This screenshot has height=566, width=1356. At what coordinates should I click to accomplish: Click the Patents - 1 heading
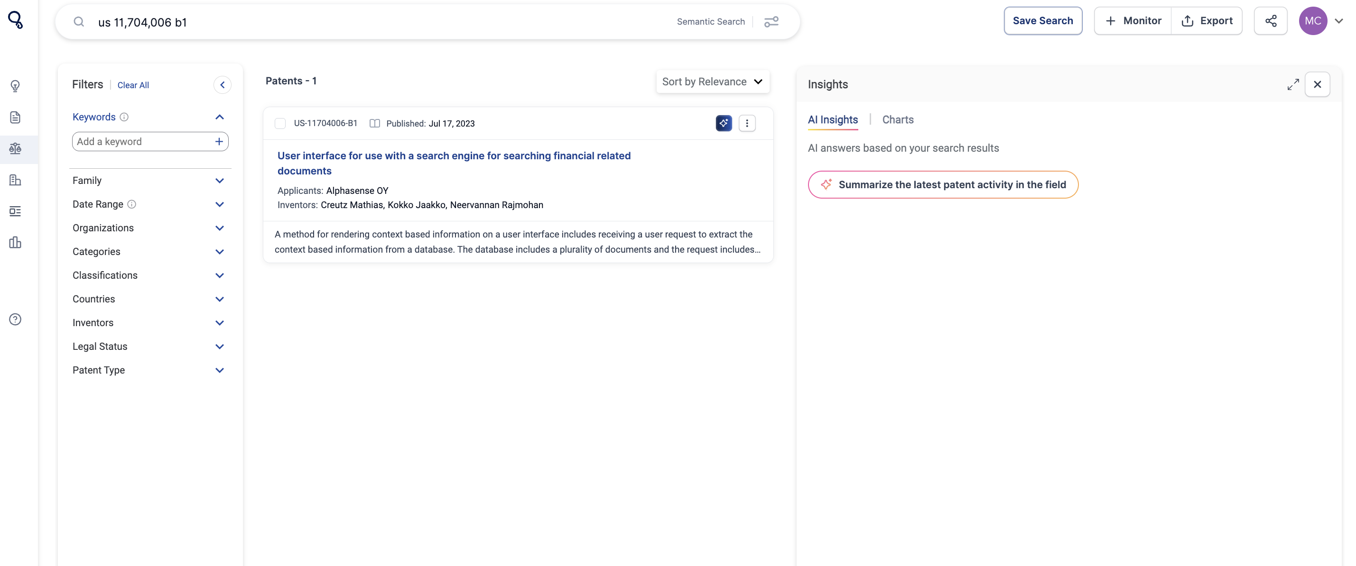(x=291, y=81)
